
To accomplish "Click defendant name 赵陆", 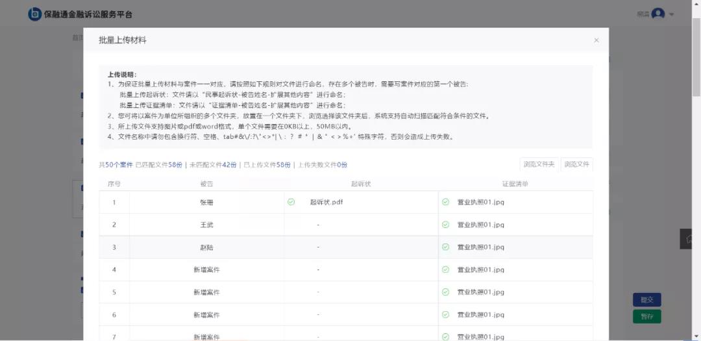I will point(206,247).
